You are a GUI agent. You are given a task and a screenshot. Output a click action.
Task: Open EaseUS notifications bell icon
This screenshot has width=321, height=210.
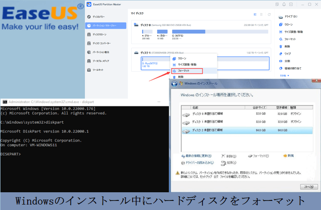284,4
